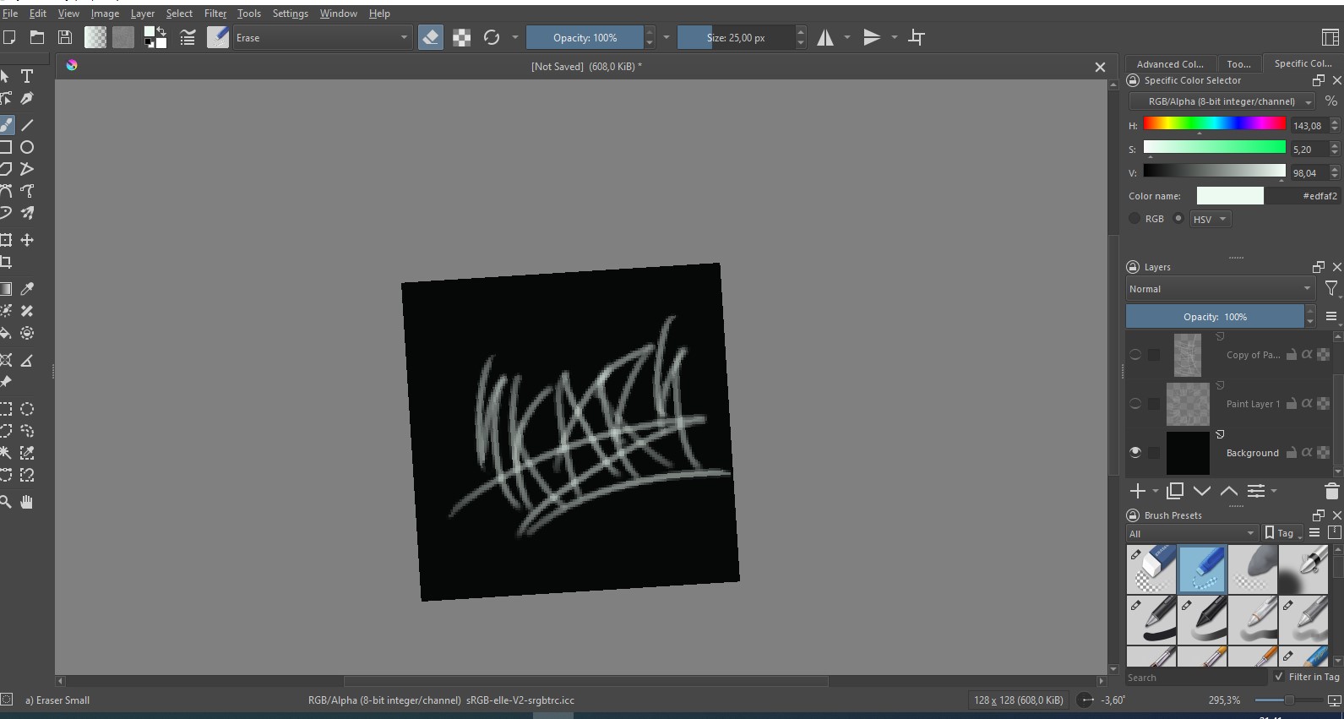
Task: Select the Text tool
Action: tap(27, 76)
